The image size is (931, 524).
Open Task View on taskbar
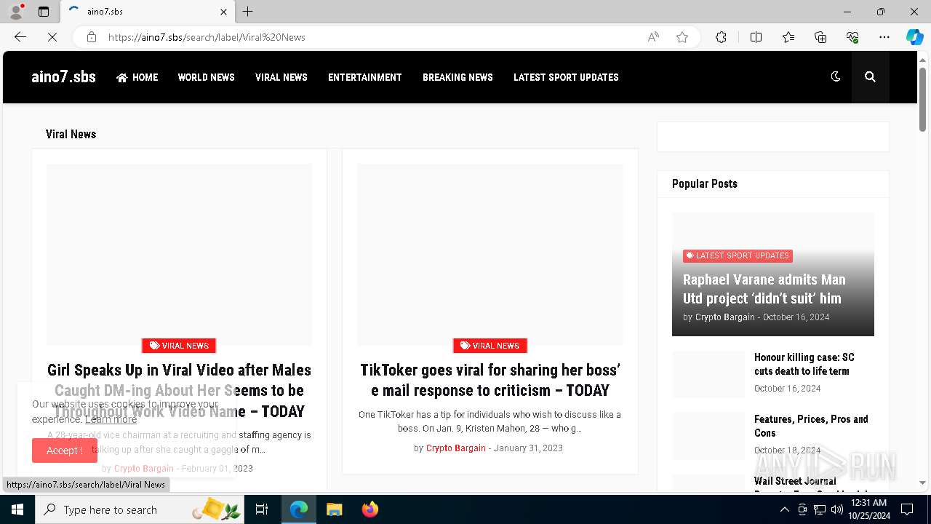coord(262,509)
